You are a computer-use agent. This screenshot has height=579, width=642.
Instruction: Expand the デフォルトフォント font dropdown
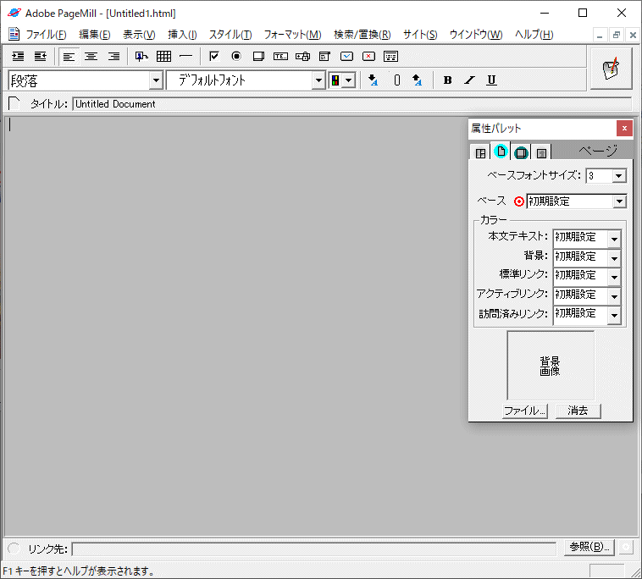(x=318, y=80)
